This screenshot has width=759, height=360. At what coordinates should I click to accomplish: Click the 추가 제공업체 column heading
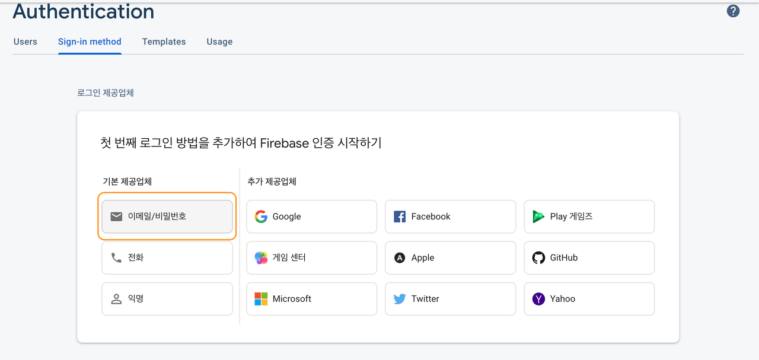coord(272,181)
